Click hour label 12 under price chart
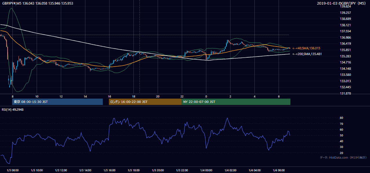 tap(61, 96)
